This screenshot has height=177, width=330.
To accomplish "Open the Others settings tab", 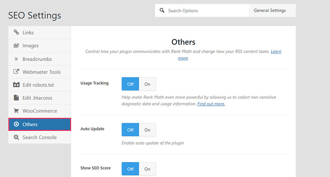I will coord(40,124).
